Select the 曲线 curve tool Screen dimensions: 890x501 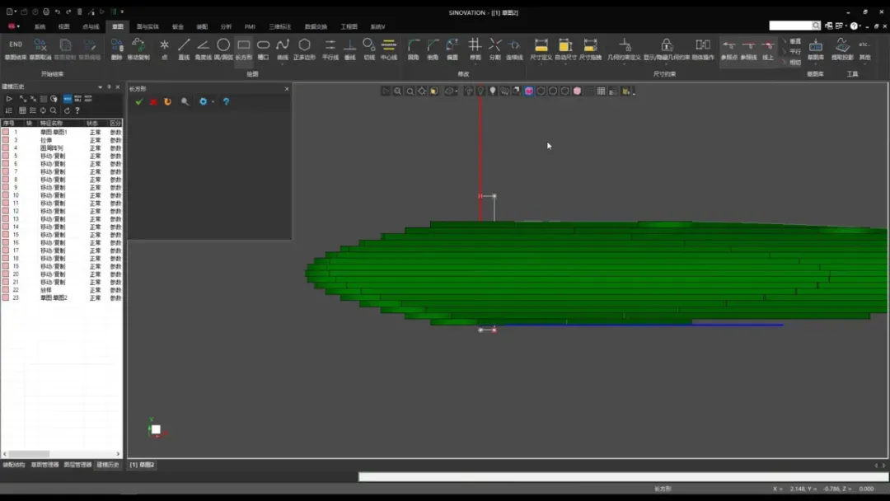(283, 49)
